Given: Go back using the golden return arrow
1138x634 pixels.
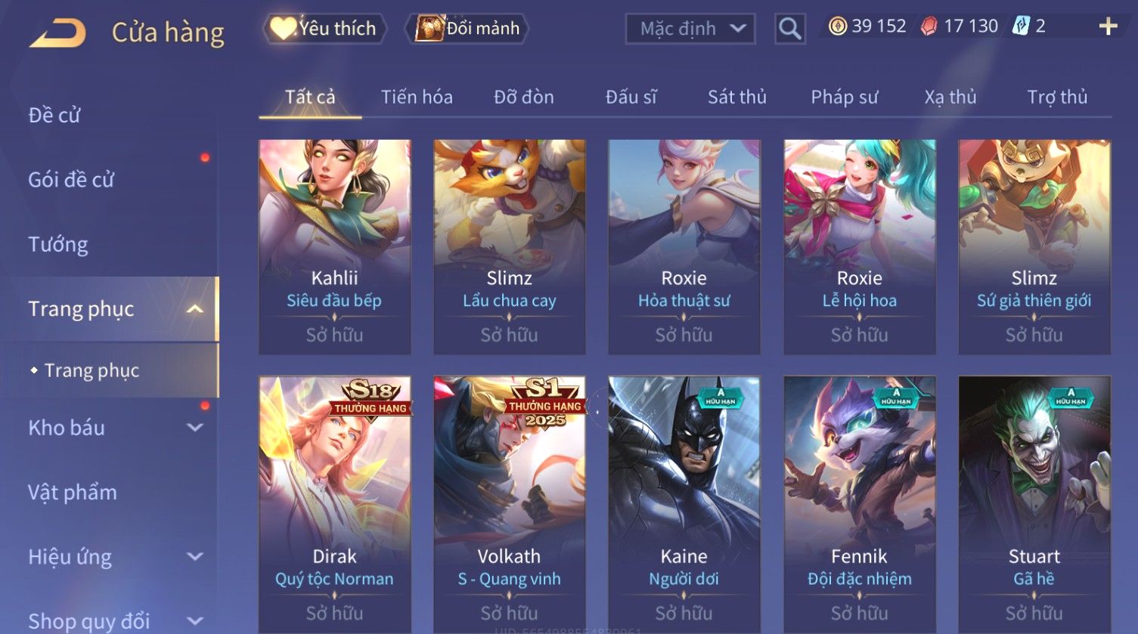Looking at the screenshot, I should (x=57, y=33).
